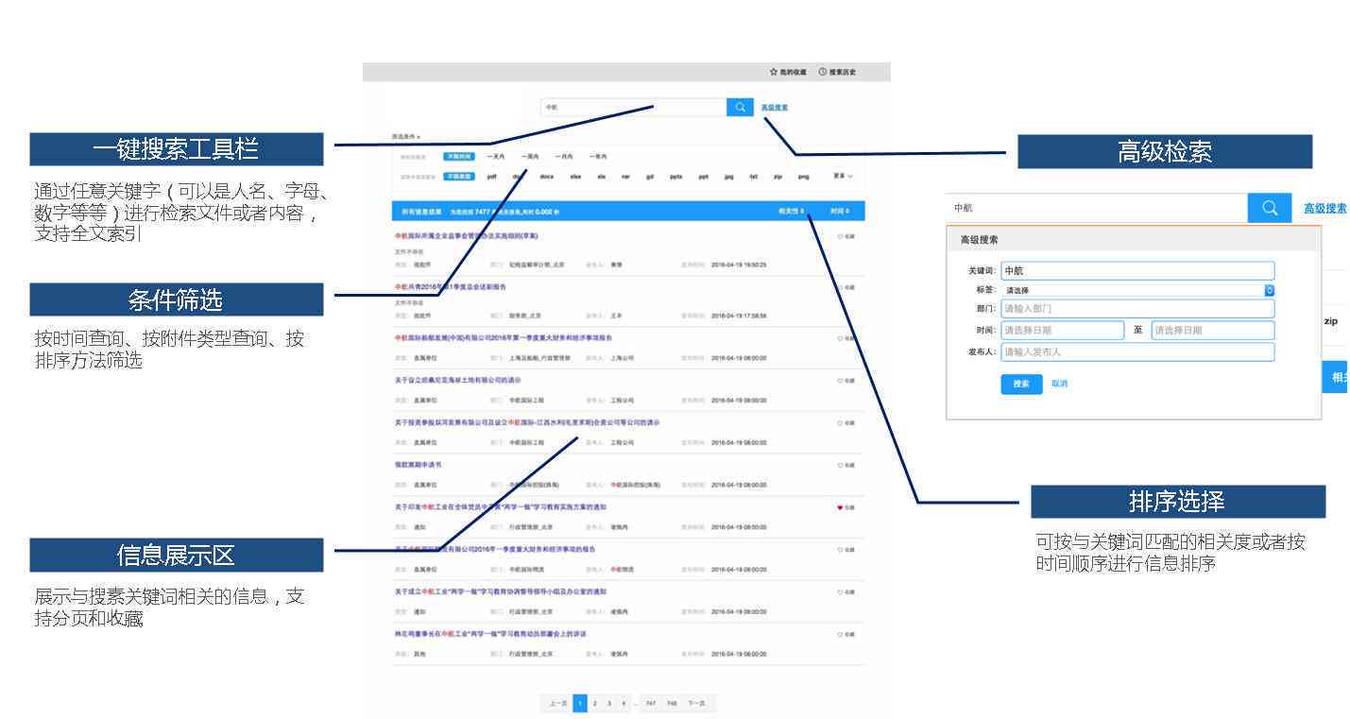Open 我的收藏 star icon in top bar
This screenshot has height=719, width=1350.
[x=774, y=72]
